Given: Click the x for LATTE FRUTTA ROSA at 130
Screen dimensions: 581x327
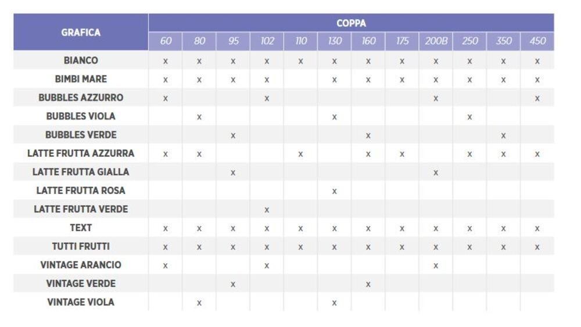Looking at the screenshot, I should (x=335, y=191).
